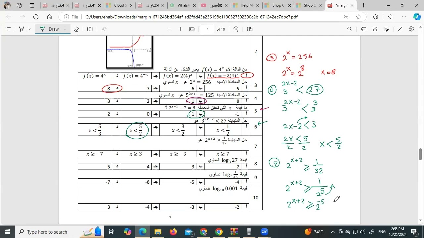Print the PDF document
This screenshot has height=238, width=424.
click(x=364, y=29)
